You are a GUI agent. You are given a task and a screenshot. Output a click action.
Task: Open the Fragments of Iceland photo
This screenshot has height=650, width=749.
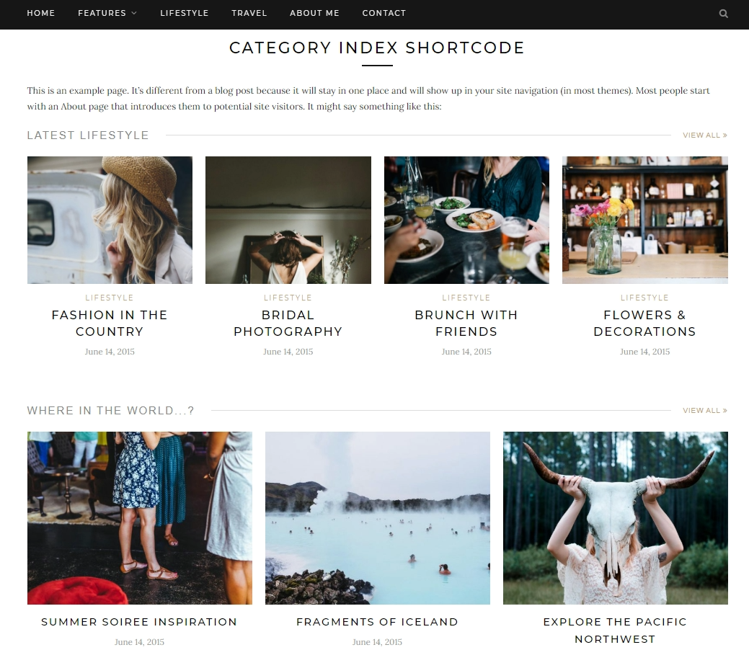pyautogui.click(x=377, y=517)
